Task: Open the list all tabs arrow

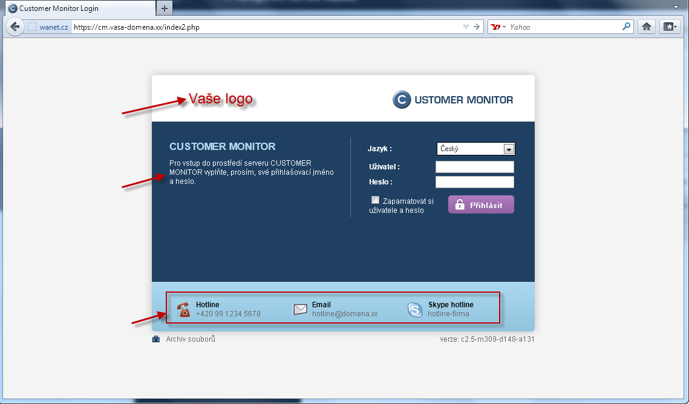Action: pyautogui.click(x=676, y=7)
